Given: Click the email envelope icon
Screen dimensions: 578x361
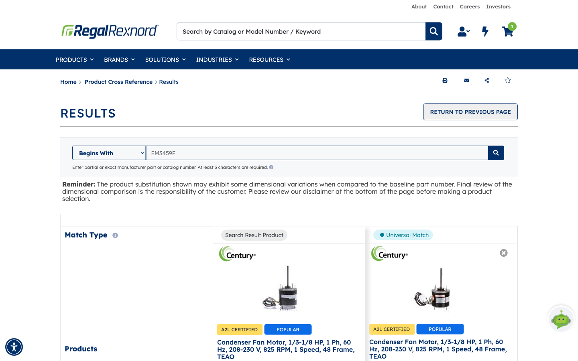Looking at the screenshot, I should 466,80.
